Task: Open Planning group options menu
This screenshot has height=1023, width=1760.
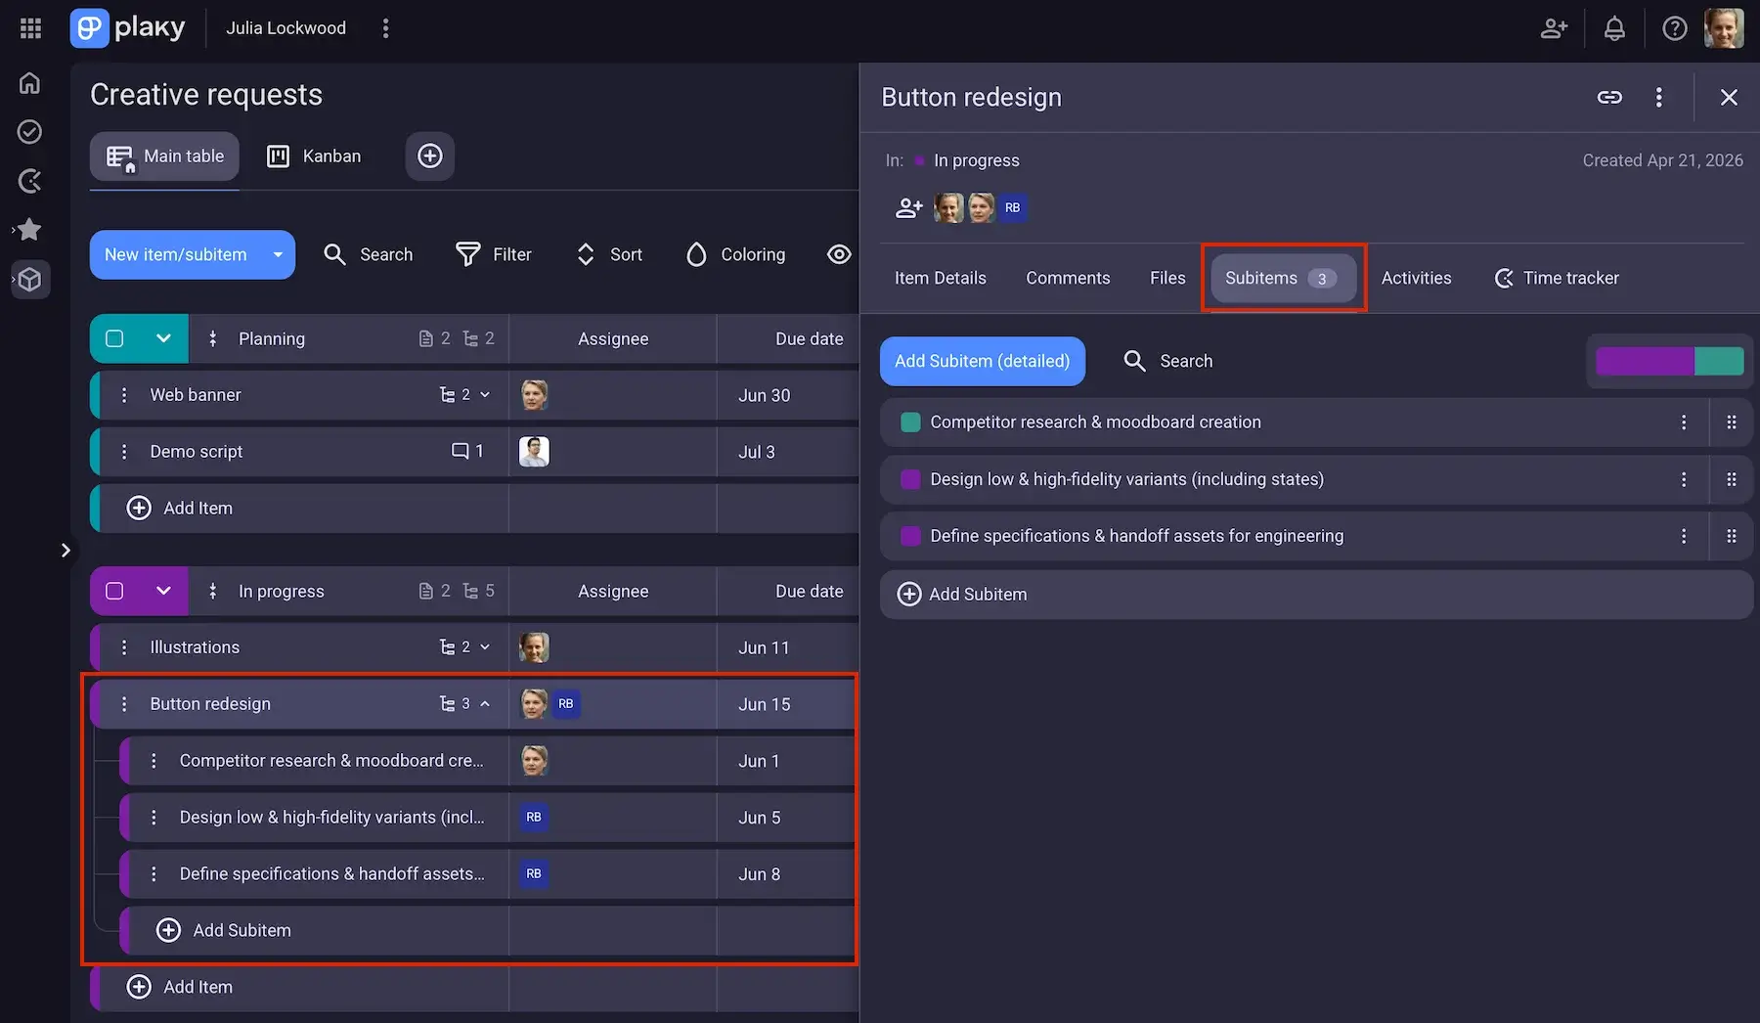Action: click(212, 338)
